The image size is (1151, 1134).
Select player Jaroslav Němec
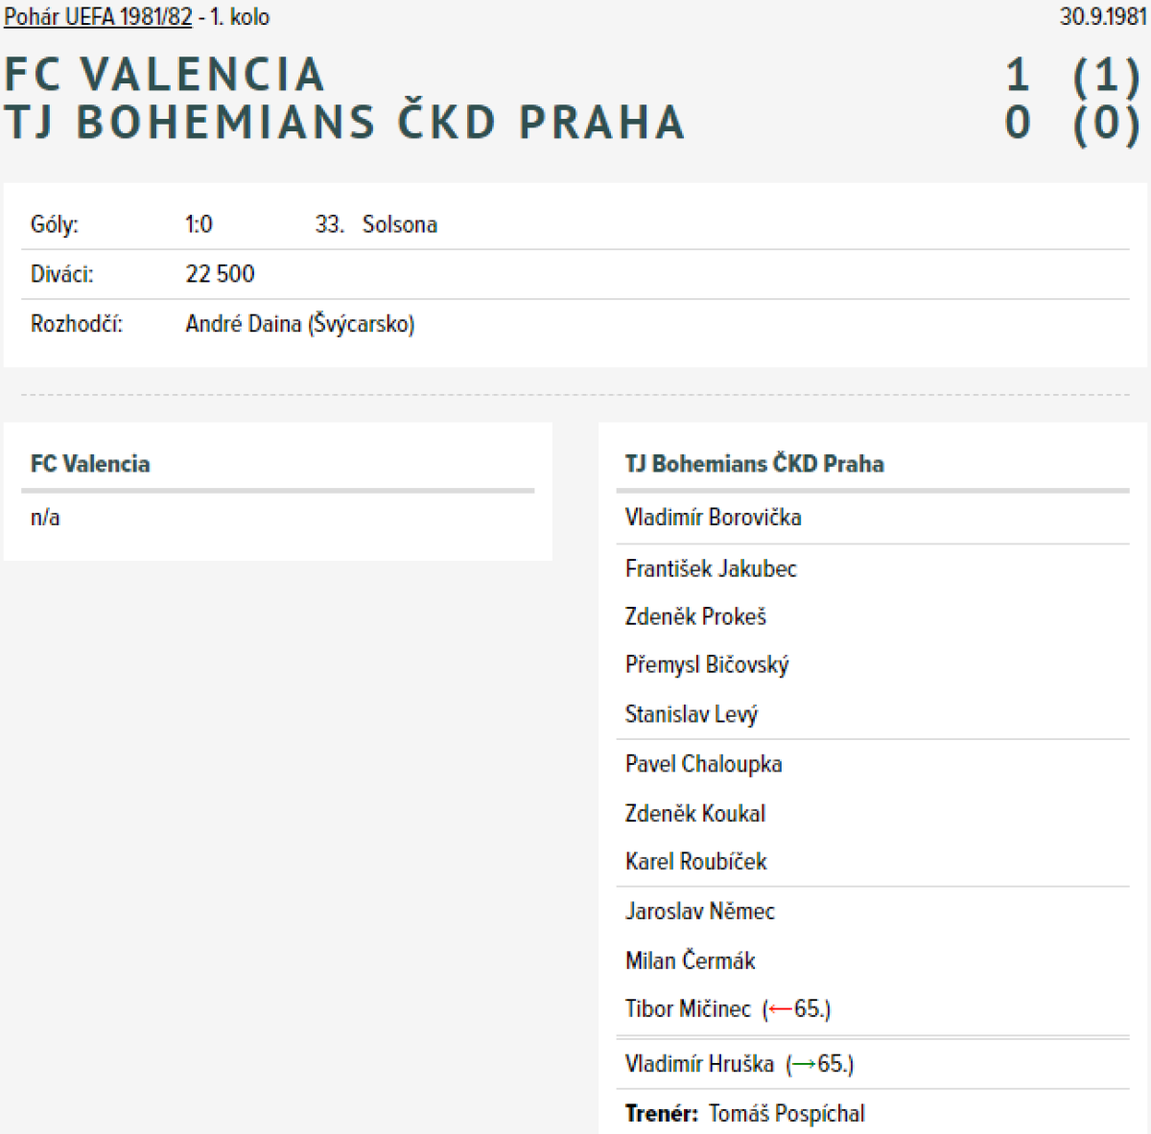coord(699,912)
